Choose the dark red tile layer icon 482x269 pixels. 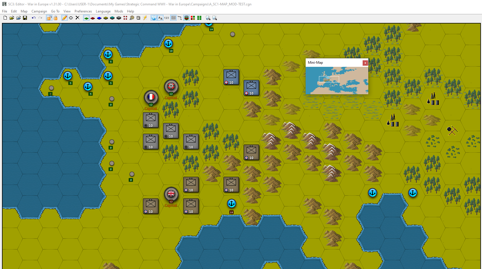93,18
